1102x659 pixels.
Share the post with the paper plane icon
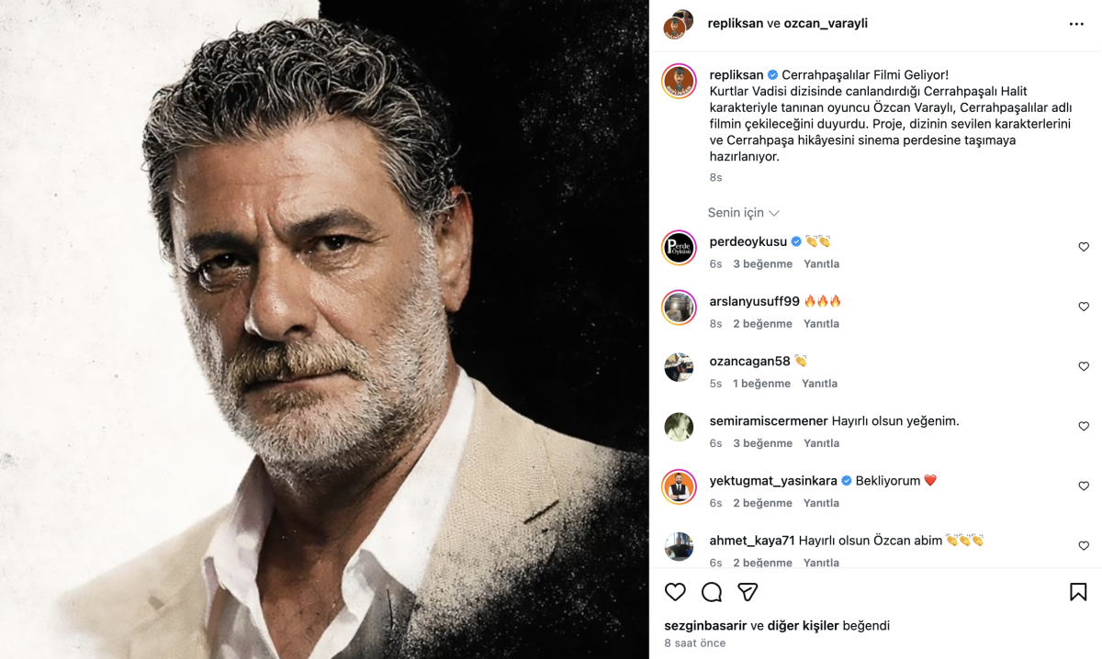[x=747, y=592]
